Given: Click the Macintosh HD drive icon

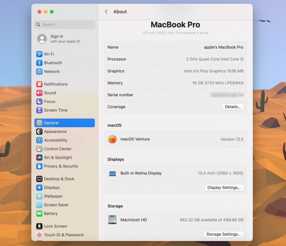Looking at the screenshot, I should [112, 220].
